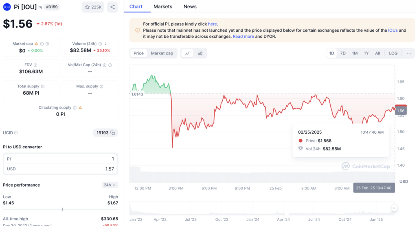417x226 pixels.
Task: Click the 68M PI total supply value
Action: coord(31,93)
